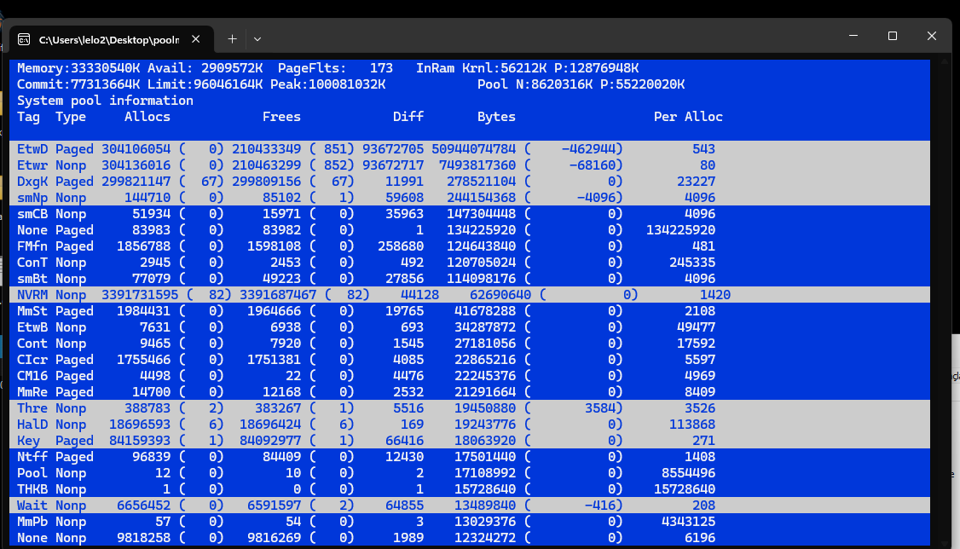The image size is (960, 549).
Task: Close the terminal window
Action: click(x=932, y=36)
